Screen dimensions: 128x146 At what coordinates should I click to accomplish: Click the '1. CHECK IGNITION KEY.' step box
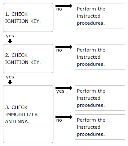28,18
